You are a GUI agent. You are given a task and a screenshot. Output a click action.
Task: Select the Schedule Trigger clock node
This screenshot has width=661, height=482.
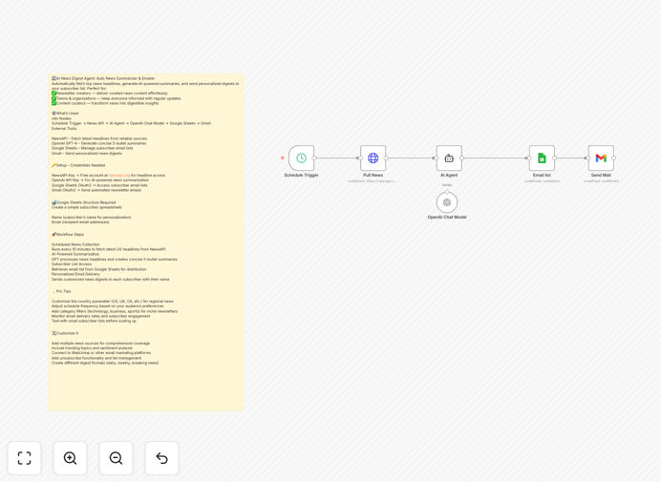pos(301,158)
